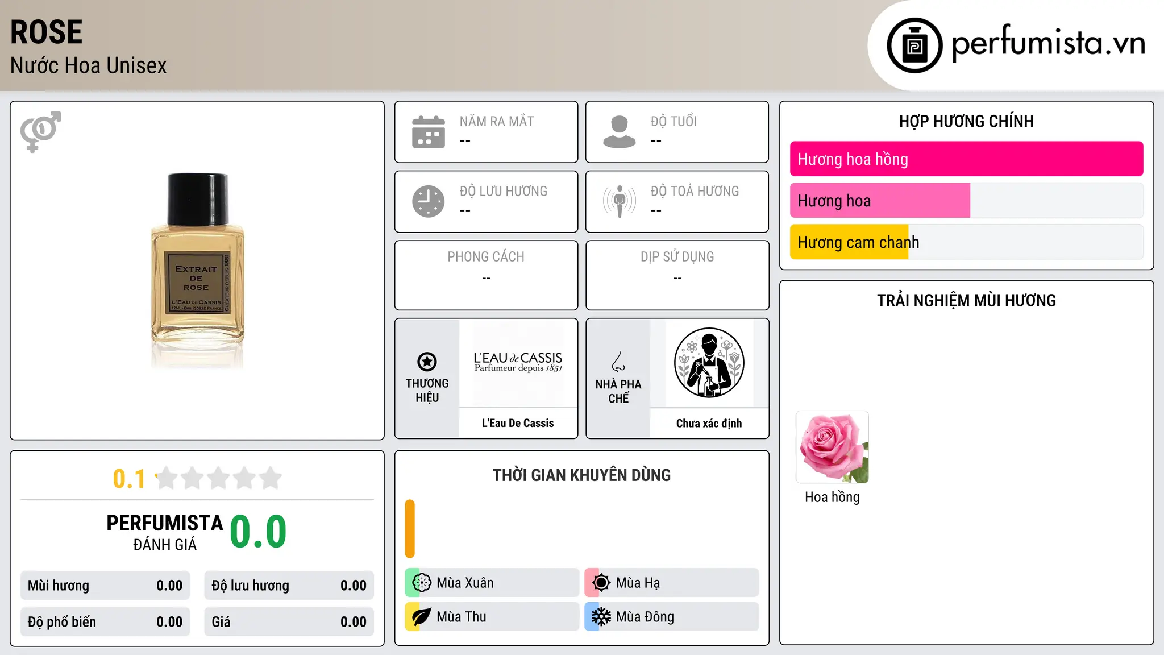
Task: Click the green 0.0 Perfumista rating
Action: click(258, 532)
